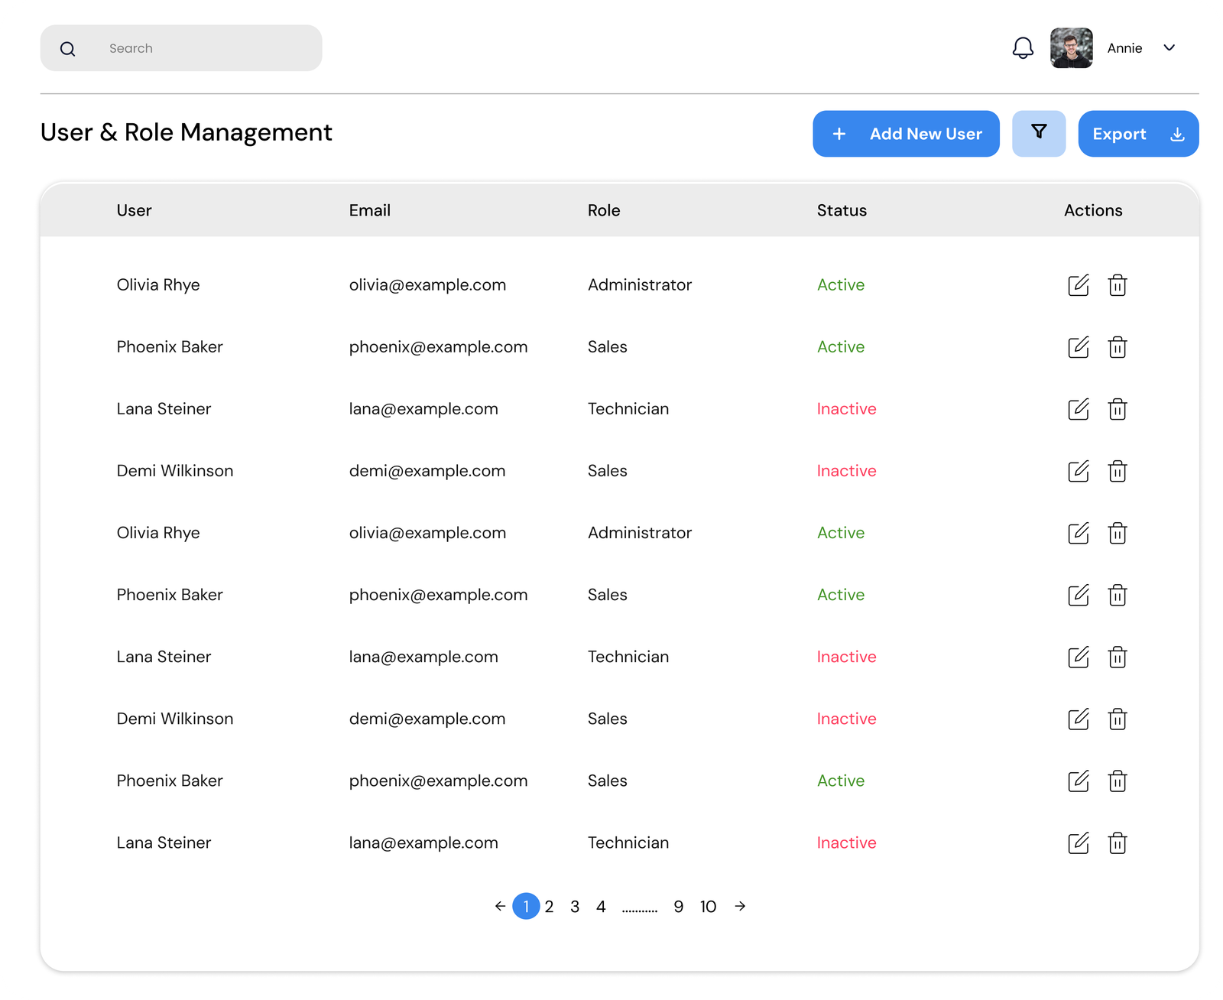Edit the second Olivia Rhye row
Screen dimensions: 1223x1000
(x=1078, y=533)
